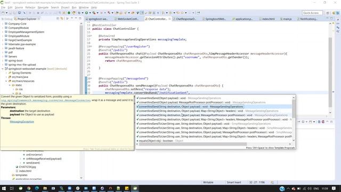Viewport: 341px width, 192px height.
Task: Switch to the application.p... editor tab
Action: (242, 19)
